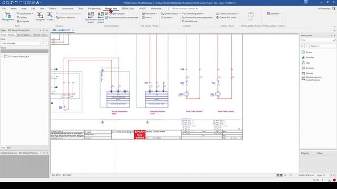Click the Grid C: 4,00 mm status entry
Image resolution: width=337 pixels, height=189 pixels.
(x=306, y=175)
